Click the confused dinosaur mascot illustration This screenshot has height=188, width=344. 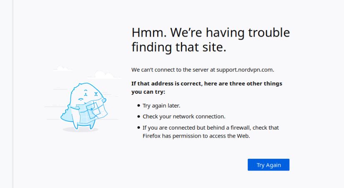coord(84,106)
